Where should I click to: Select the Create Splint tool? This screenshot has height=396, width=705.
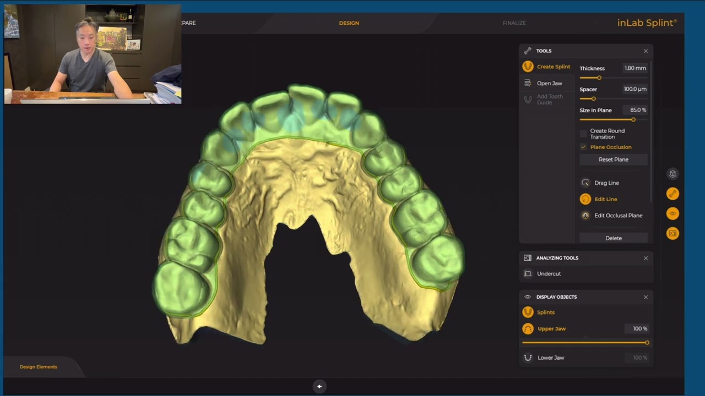click(546, 67)
